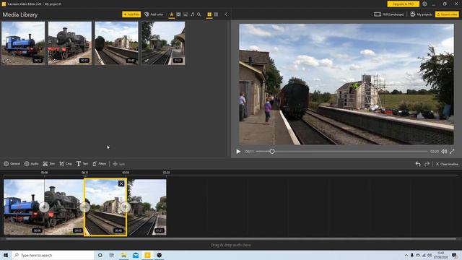
Task: Add transition before the selected station clip
Action: [x=85, y=207]
